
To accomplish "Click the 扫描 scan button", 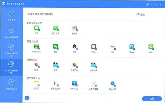I will pyautogui.click(x=152, y=99).
